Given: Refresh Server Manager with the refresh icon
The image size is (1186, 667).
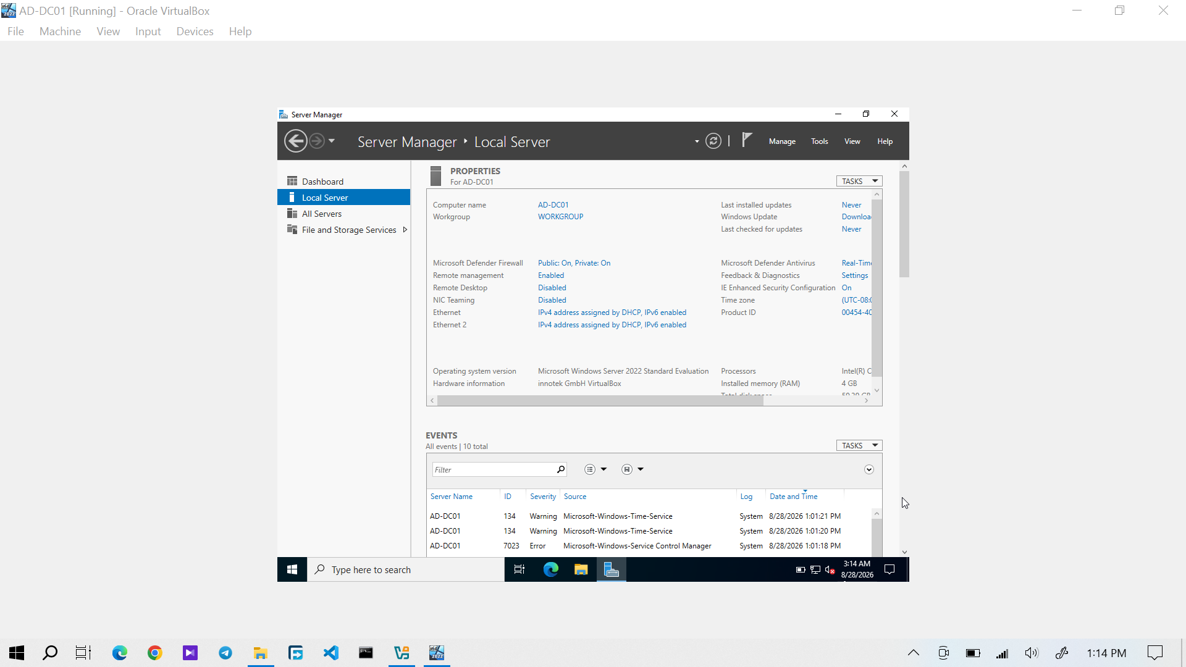Looking at the screenshot, I should click(x=713, y=141).
